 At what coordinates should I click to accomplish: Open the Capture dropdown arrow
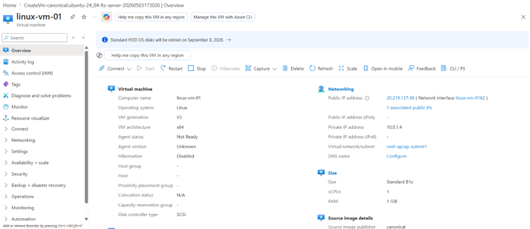click(x=274, y=69)
